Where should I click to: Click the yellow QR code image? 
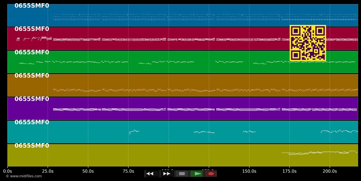click(x=308, y=43)
